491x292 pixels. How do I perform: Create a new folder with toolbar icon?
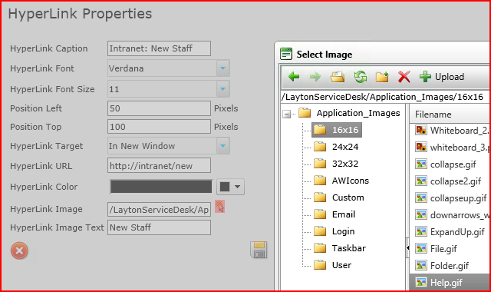382,77
